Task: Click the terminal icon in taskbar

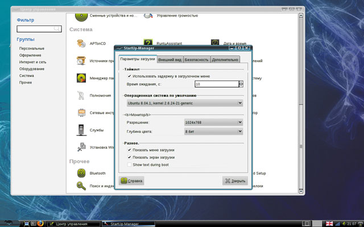Action: tap(34, 224)
